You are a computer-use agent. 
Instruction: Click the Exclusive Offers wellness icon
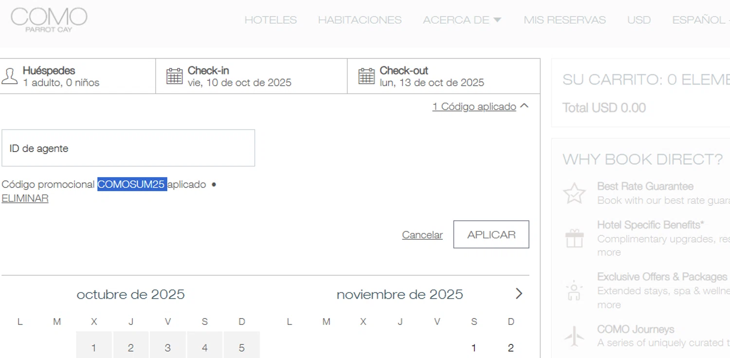click(574, 290)
